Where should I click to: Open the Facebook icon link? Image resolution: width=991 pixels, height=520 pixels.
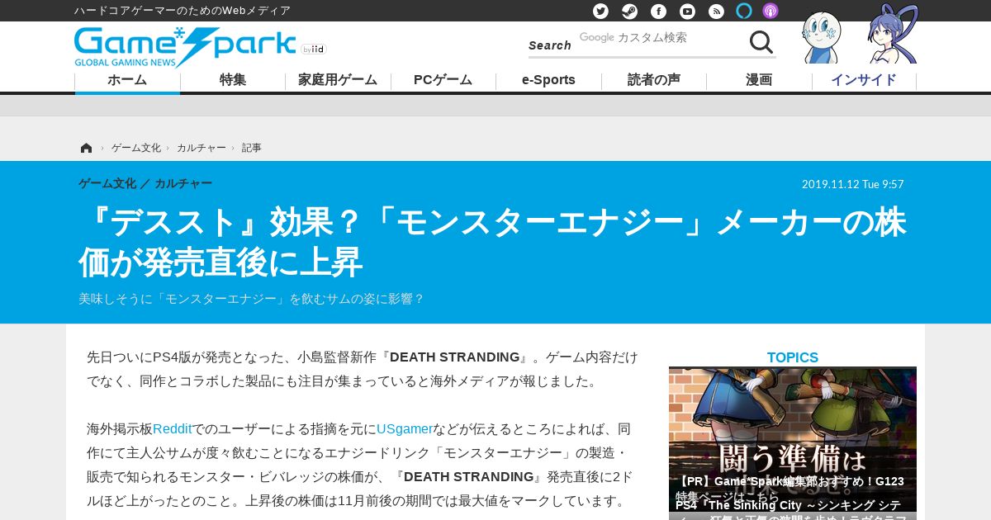(658, 11)
